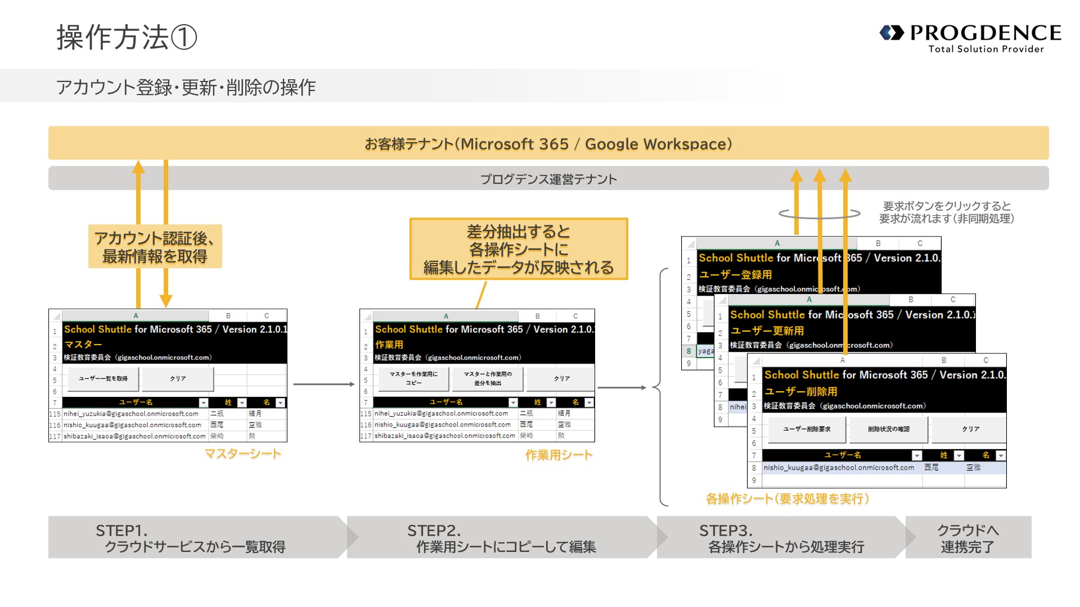Click 空雅 name cell in ユーザー削除用 sheet
The height and width of the screenshot is (607, 1080).
[x=985, y=468]
